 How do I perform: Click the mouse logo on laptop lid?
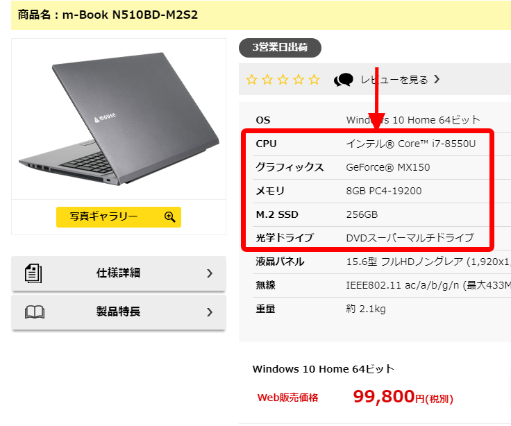point(105,117)
